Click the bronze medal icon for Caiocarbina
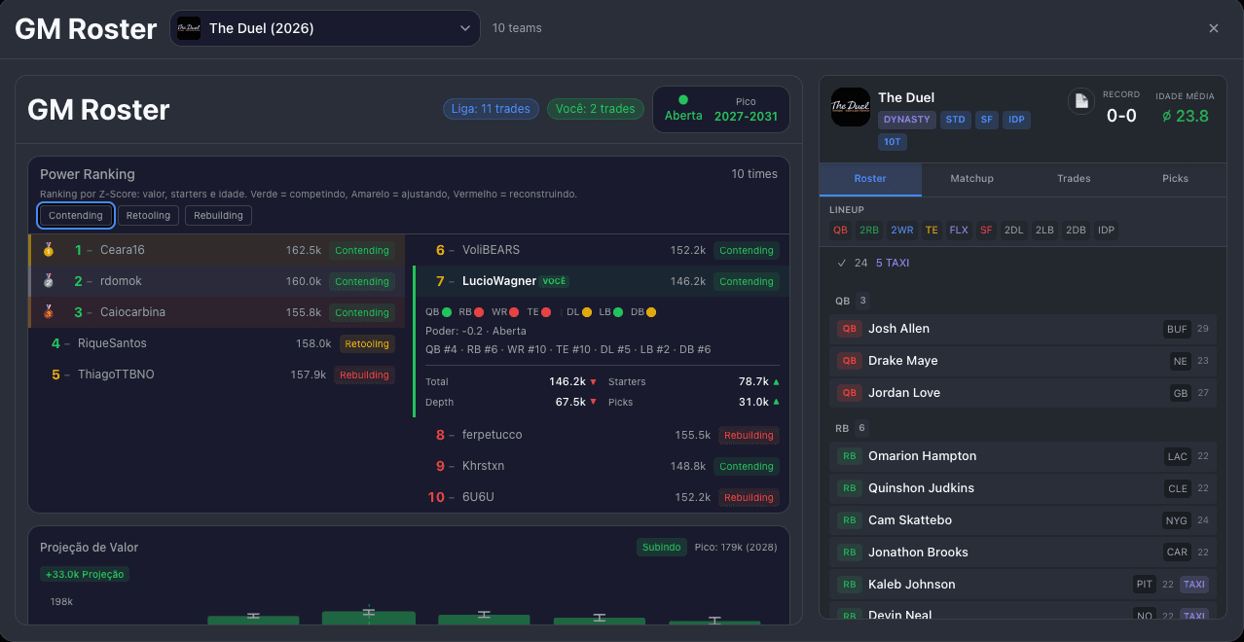Image resolution: width=1244 pixels, height=642 pixels. tap(49, 312)
